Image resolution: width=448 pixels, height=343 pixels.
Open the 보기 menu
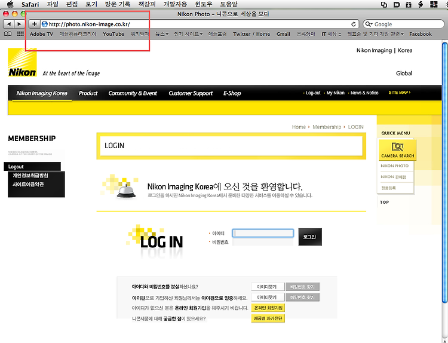pos(91,4)
